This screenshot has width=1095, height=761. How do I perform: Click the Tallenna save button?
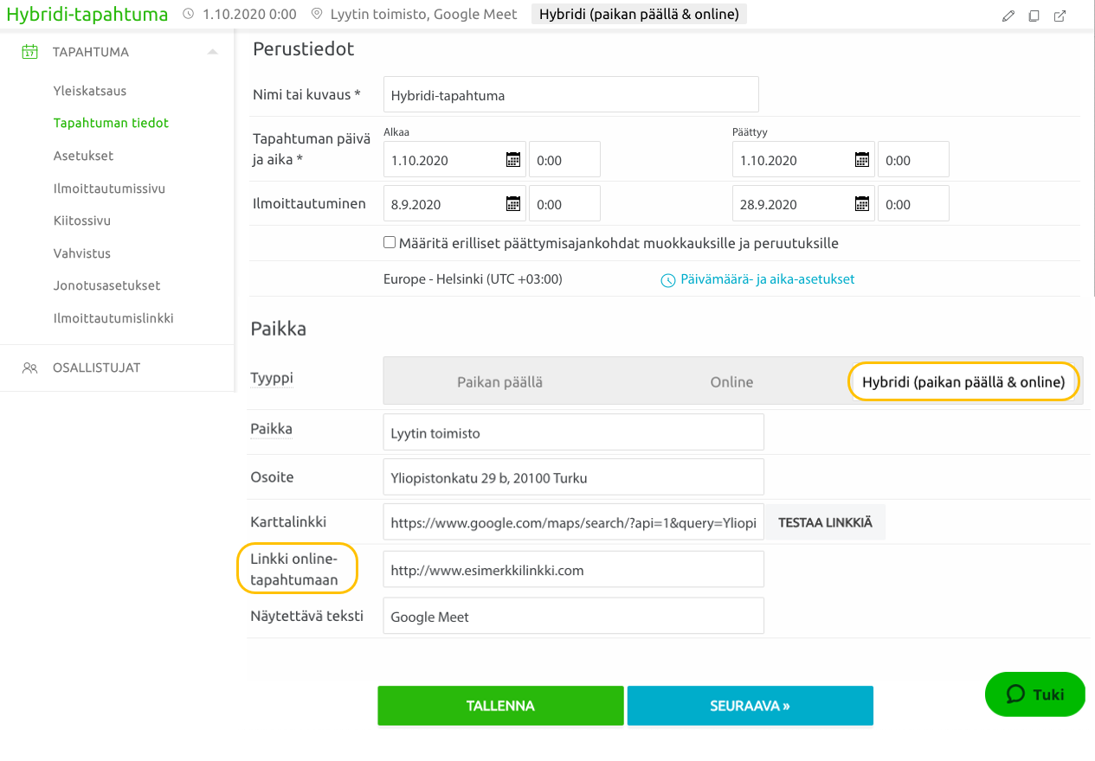click(x=500, y=706)
